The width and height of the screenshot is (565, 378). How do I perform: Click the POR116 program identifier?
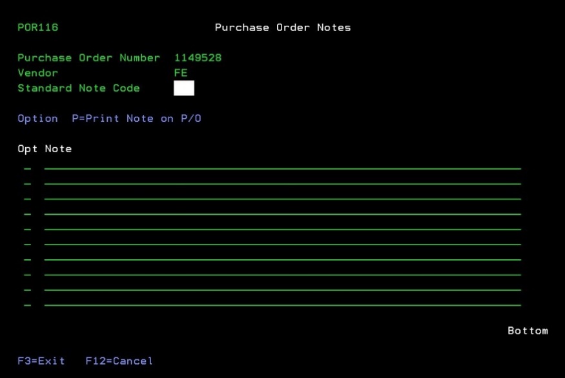click(x=38, y=28)
